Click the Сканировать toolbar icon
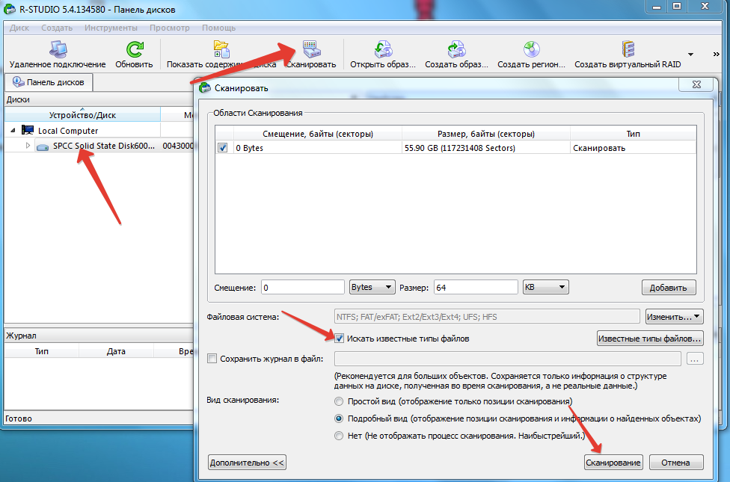The image size is (730, 482). [x=311, y=49]
